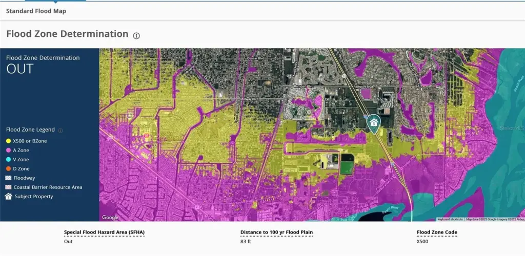The image size is (525, 256).
Task: Click the Flood Zone Code label
Action: click(x=437, y=232)
